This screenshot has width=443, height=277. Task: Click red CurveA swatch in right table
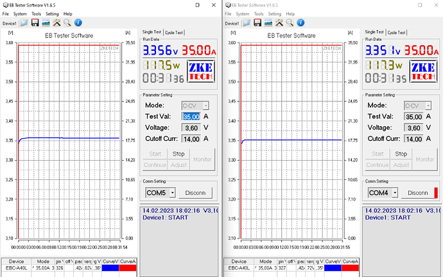click(x=351, y=268)
